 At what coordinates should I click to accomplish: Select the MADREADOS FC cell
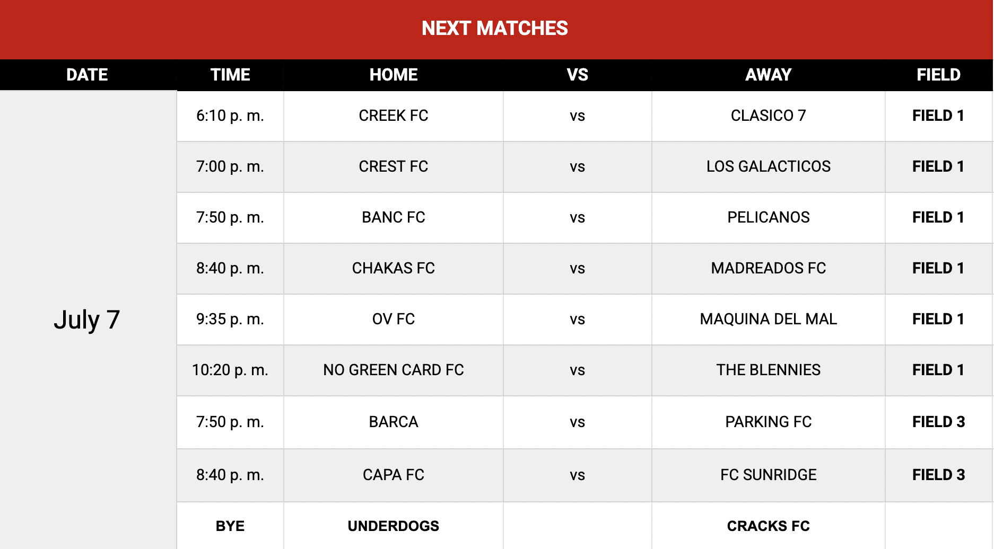pos(768,269)
